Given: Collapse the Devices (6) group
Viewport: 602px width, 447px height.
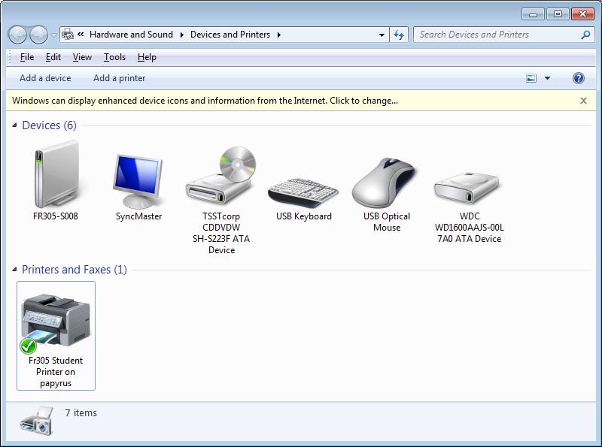Looking at the screenshot, I should [15, 125].
